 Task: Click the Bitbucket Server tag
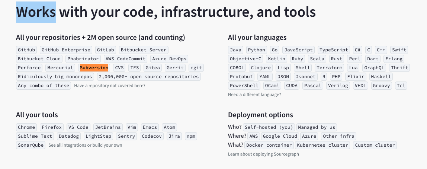tap(144, 50)
